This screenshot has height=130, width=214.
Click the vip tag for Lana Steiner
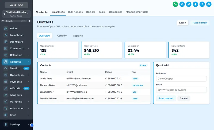point(135,92)
